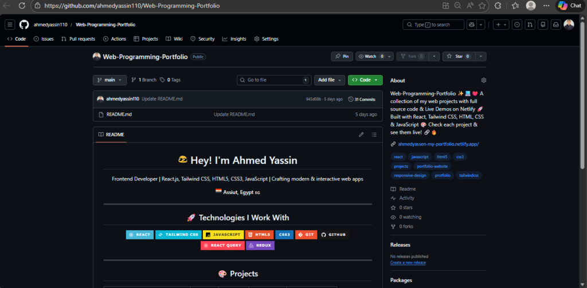The width and height of the screenshot is (587, 288).
Task: Star the repository
Action: pos(459,57)
